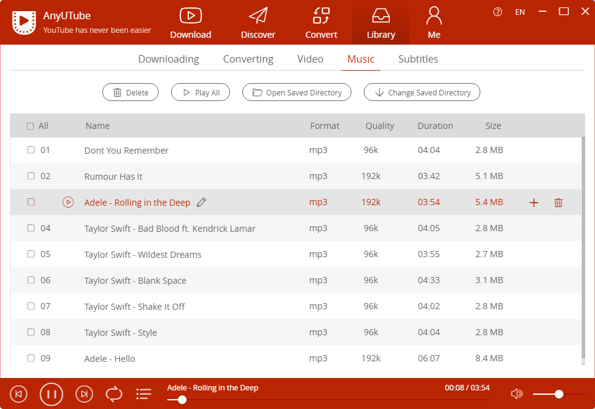This screenshot has height=409, width=595.
Task: Click the Name column header
Action: point(97,126)
